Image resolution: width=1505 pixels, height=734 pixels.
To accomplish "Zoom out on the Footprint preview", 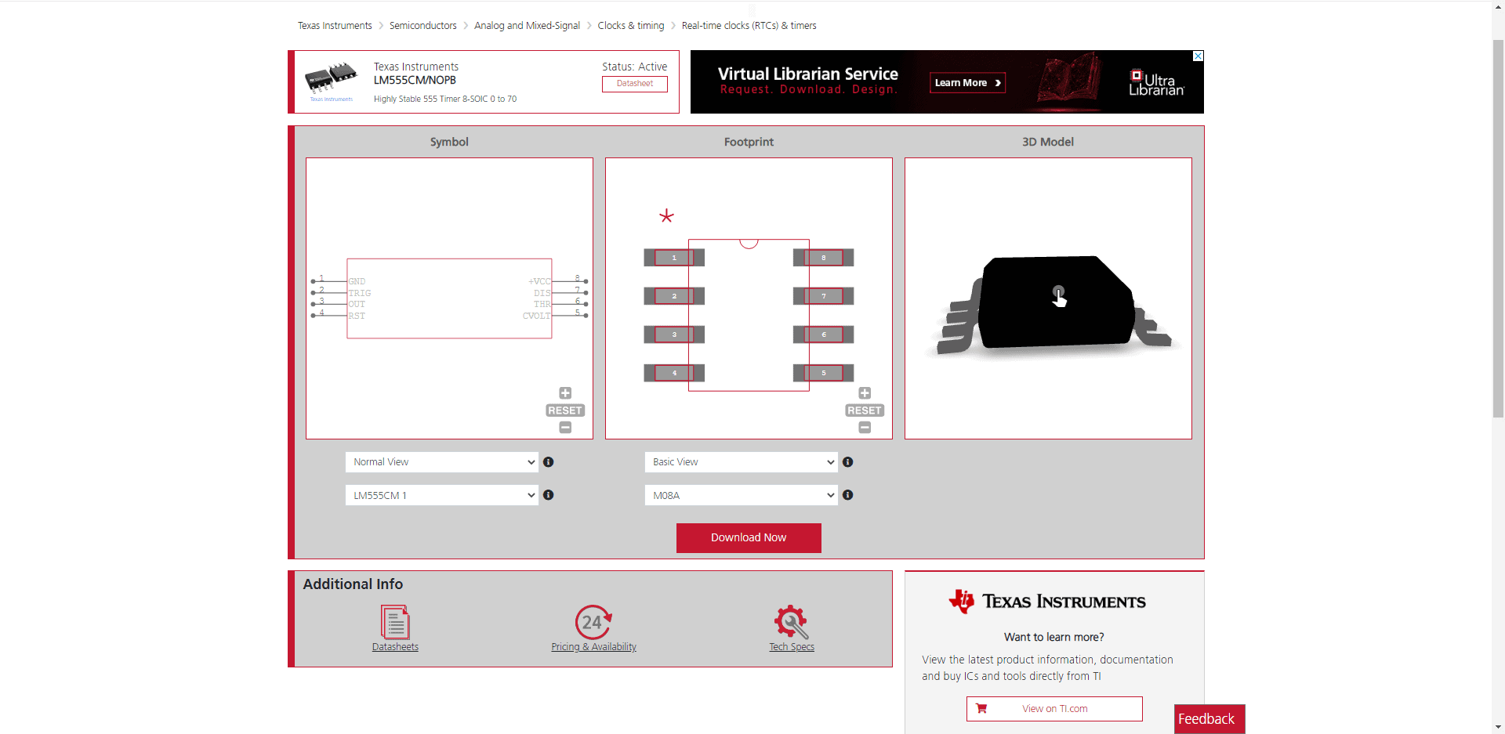I will coord(865,428).
